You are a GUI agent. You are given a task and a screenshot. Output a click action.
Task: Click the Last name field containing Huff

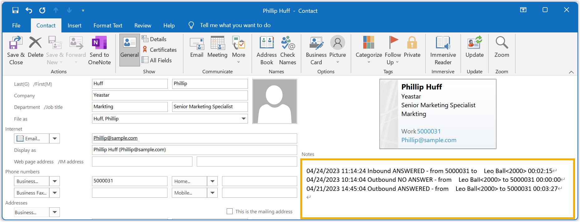130,84
